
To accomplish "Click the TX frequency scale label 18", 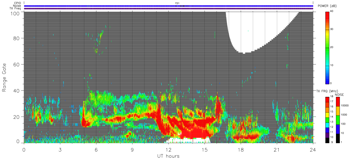I will tap(331, 97).
